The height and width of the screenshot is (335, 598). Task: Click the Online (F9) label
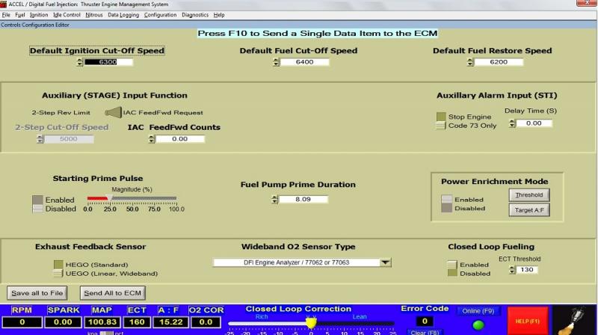point(478,311)
